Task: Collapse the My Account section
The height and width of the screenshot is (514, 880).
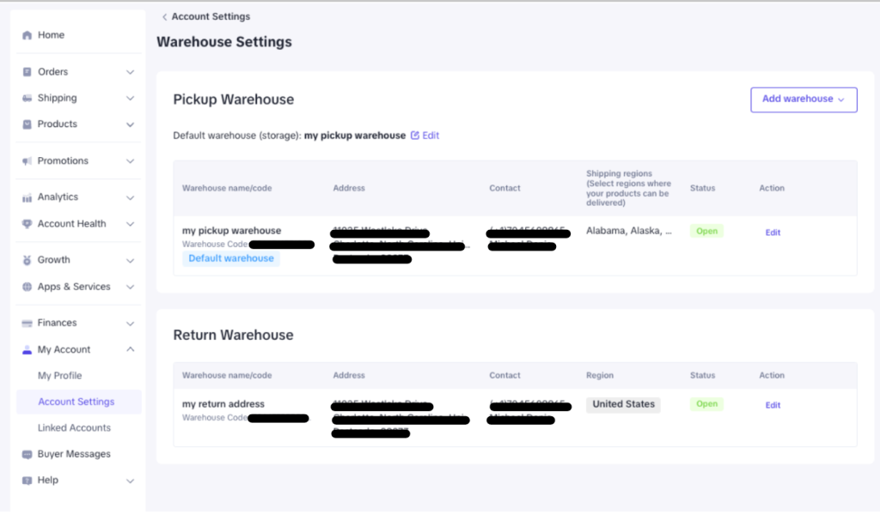Action: point(131,349)
